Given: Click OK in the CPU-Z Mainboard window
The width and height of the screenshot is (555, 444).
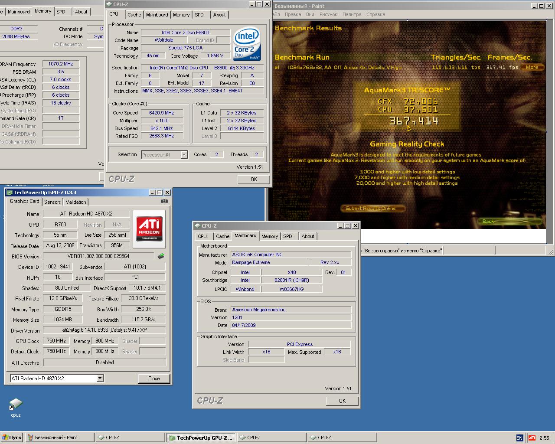Looking at the screenshot, I should 342,401.
